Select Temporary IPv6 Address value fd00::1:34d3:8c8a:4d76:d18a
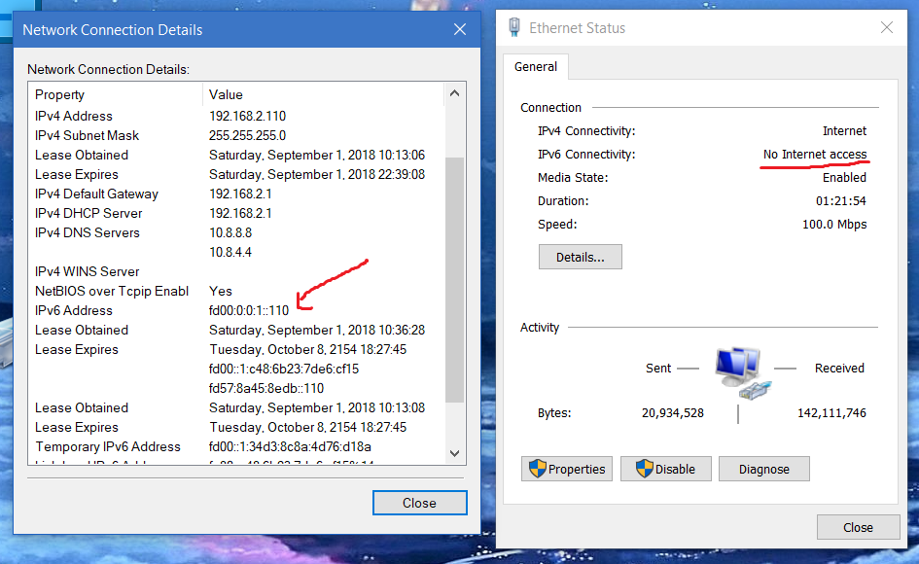919x564 pixels. point(290,446)
